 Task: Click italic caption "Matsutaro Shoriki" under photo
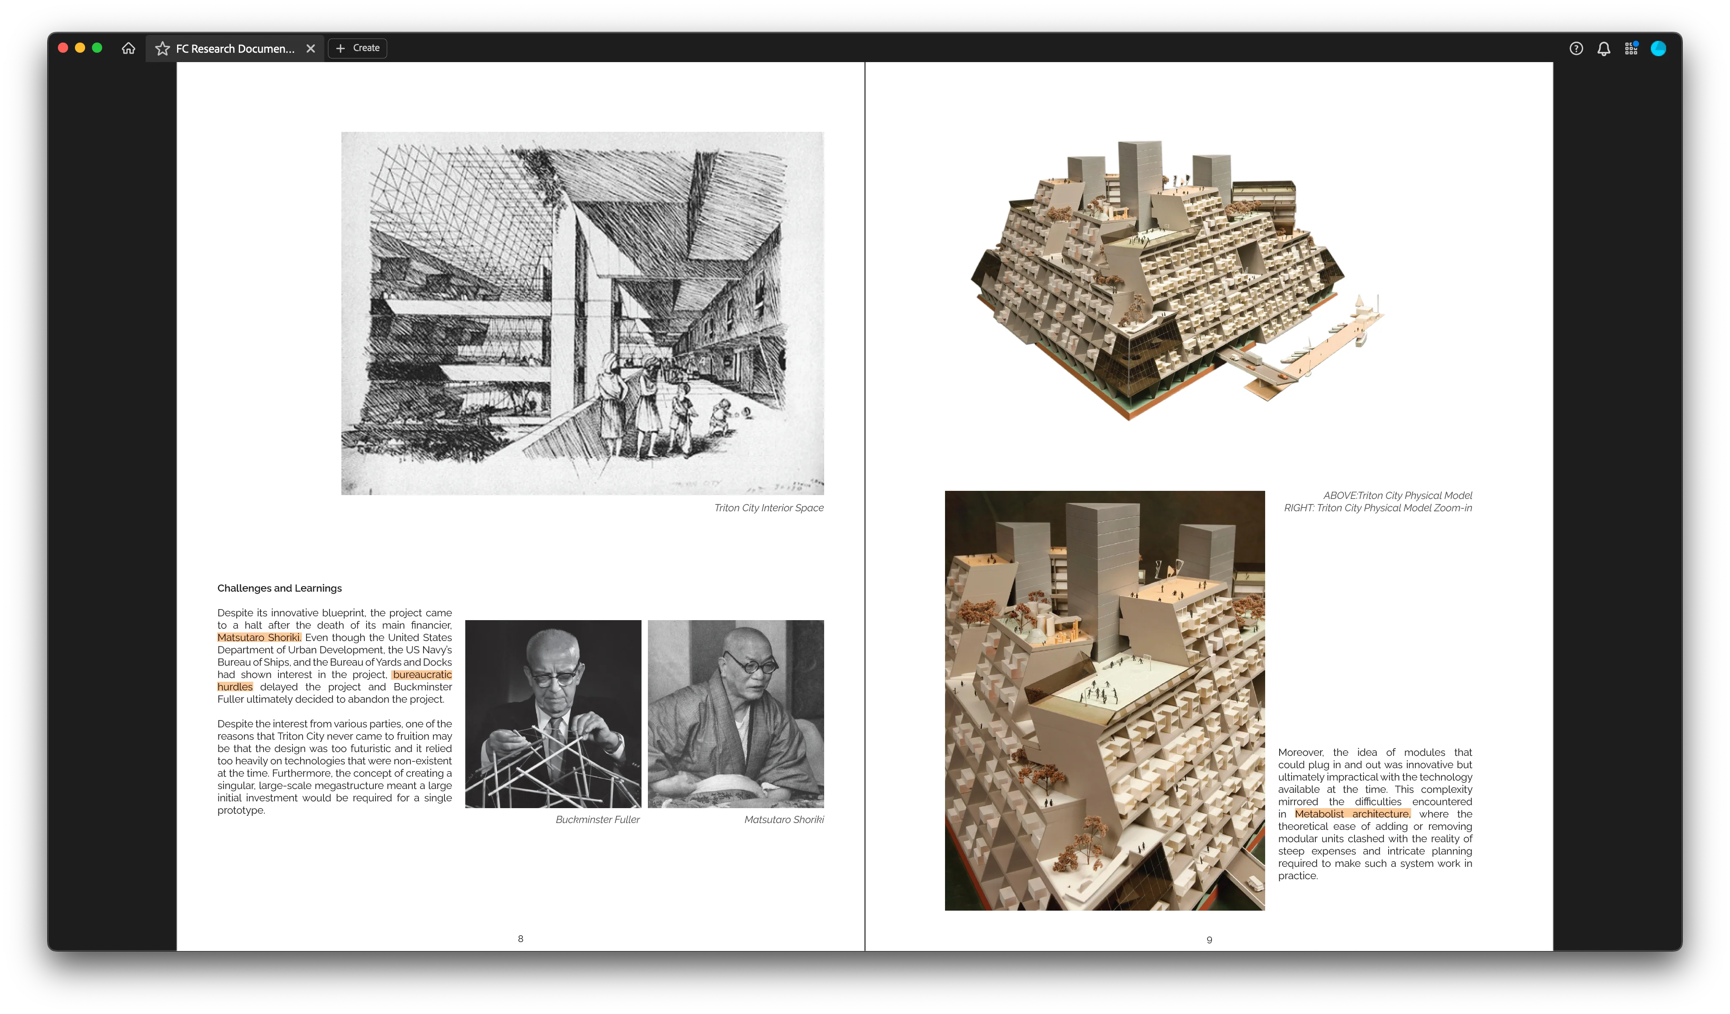pos(784,819)
